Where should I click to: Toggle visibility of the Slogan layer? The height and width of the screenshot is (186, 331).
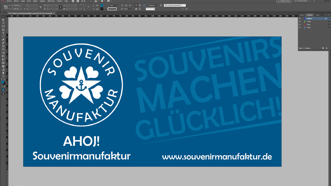tap(300, 19)
